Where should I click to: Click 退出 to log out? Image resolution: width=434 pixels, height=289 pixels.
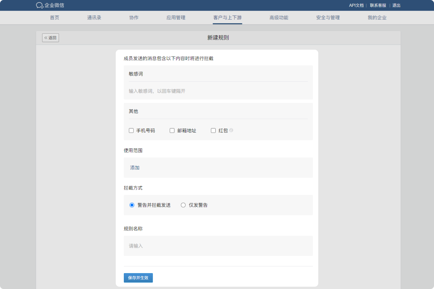[x=396, y=5]
